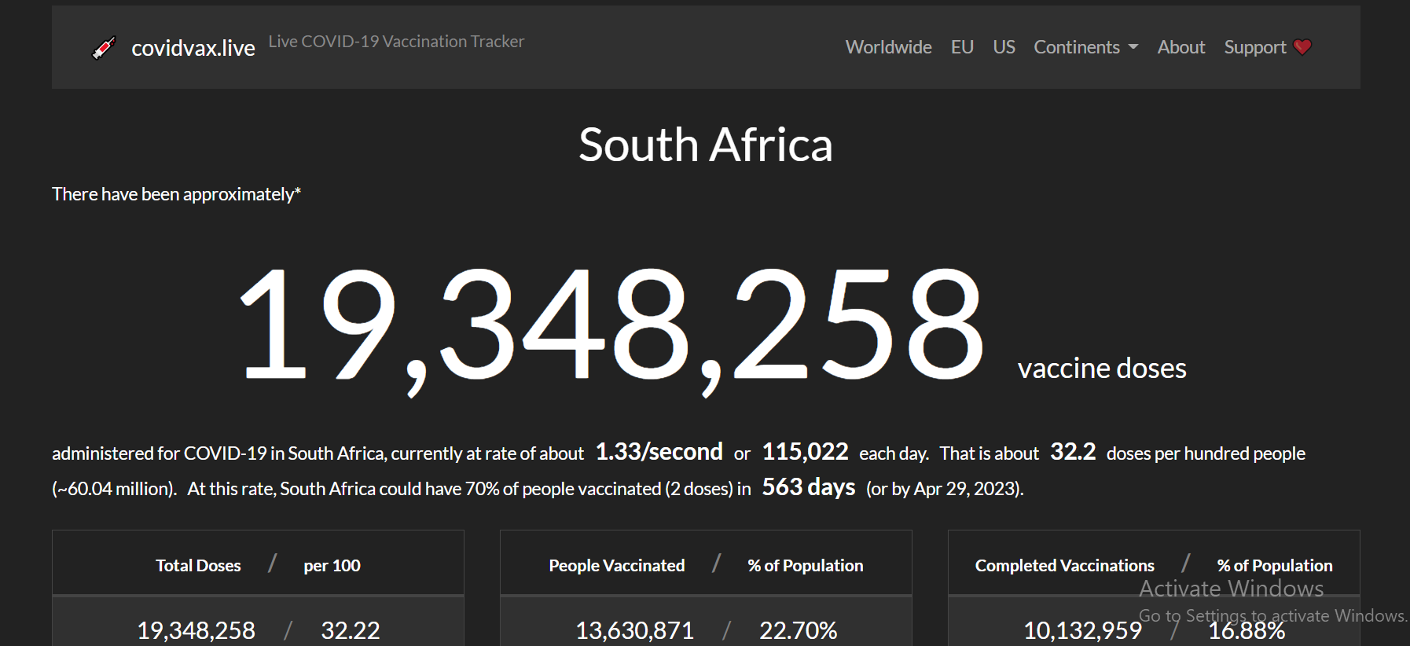Image resolution: width=1410 pixels, height=646 pixels.
Task: Visit the About page
Action: tap(1181, 47)
